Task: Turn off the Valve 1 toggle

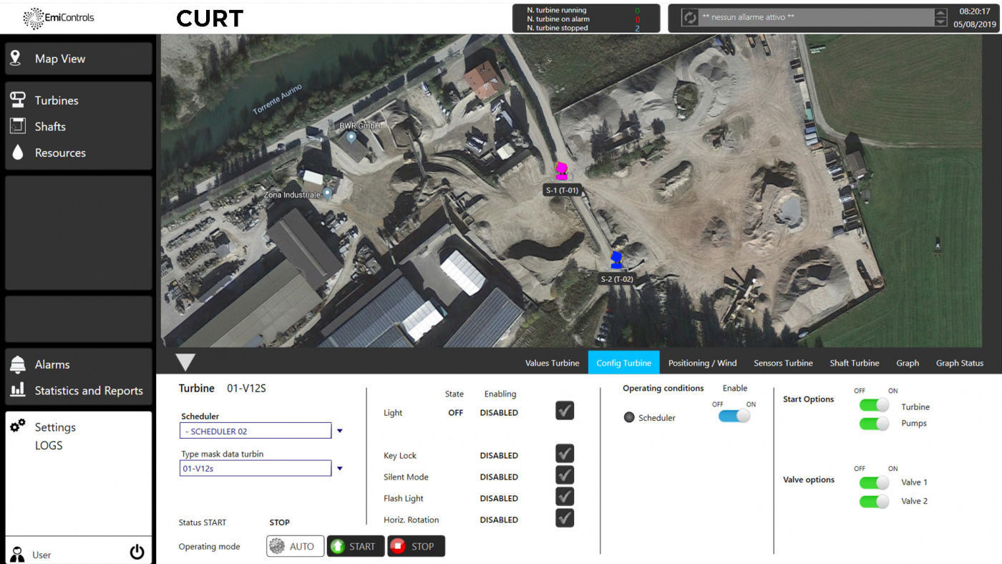Action: tap(874, 482)
